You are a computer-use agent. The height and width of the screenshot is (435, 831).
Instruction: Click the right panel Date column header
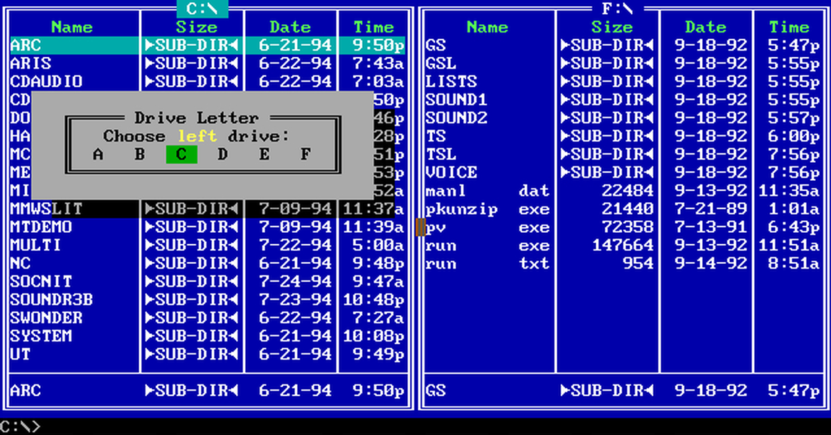point(705,28)
